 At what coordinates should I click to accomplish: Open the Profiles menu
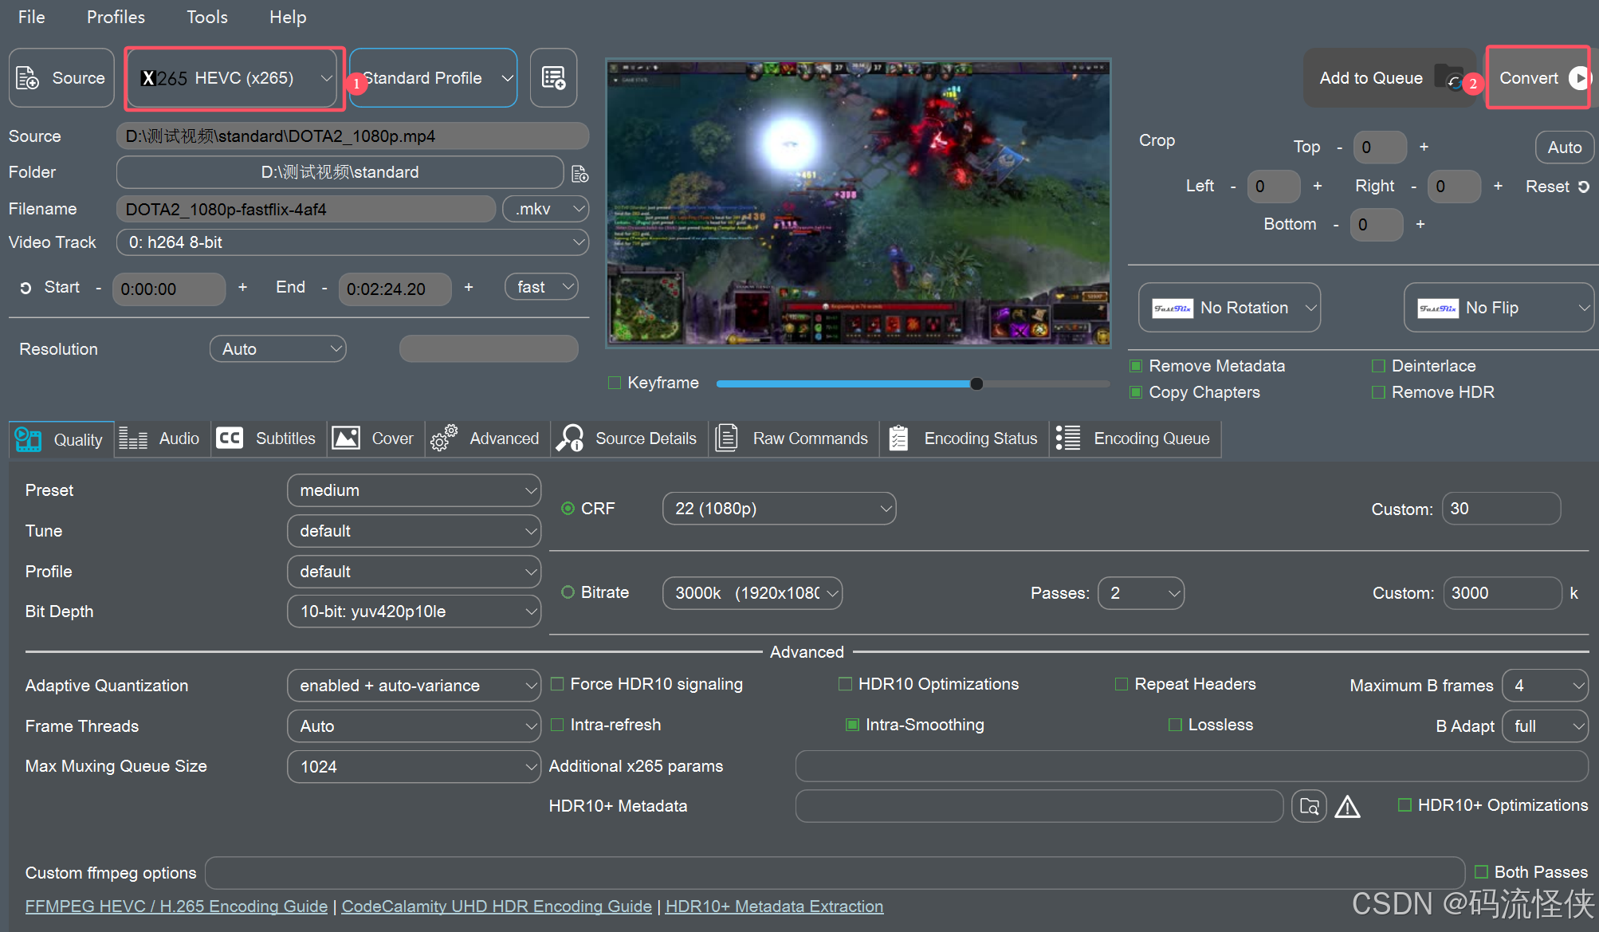(116, 17)
